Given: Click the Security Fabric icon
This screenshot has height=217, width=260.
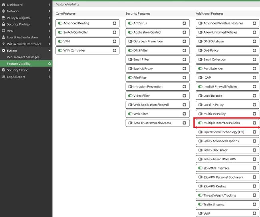Looking at the screenshot, I should point(4,70).
